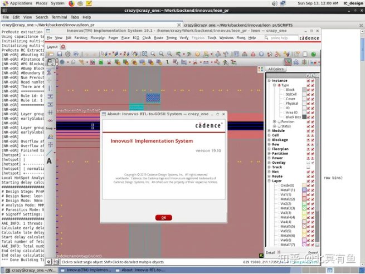The image size is (365, 274).
Task: Click the blue info circle icon
Action: [261, 54]
